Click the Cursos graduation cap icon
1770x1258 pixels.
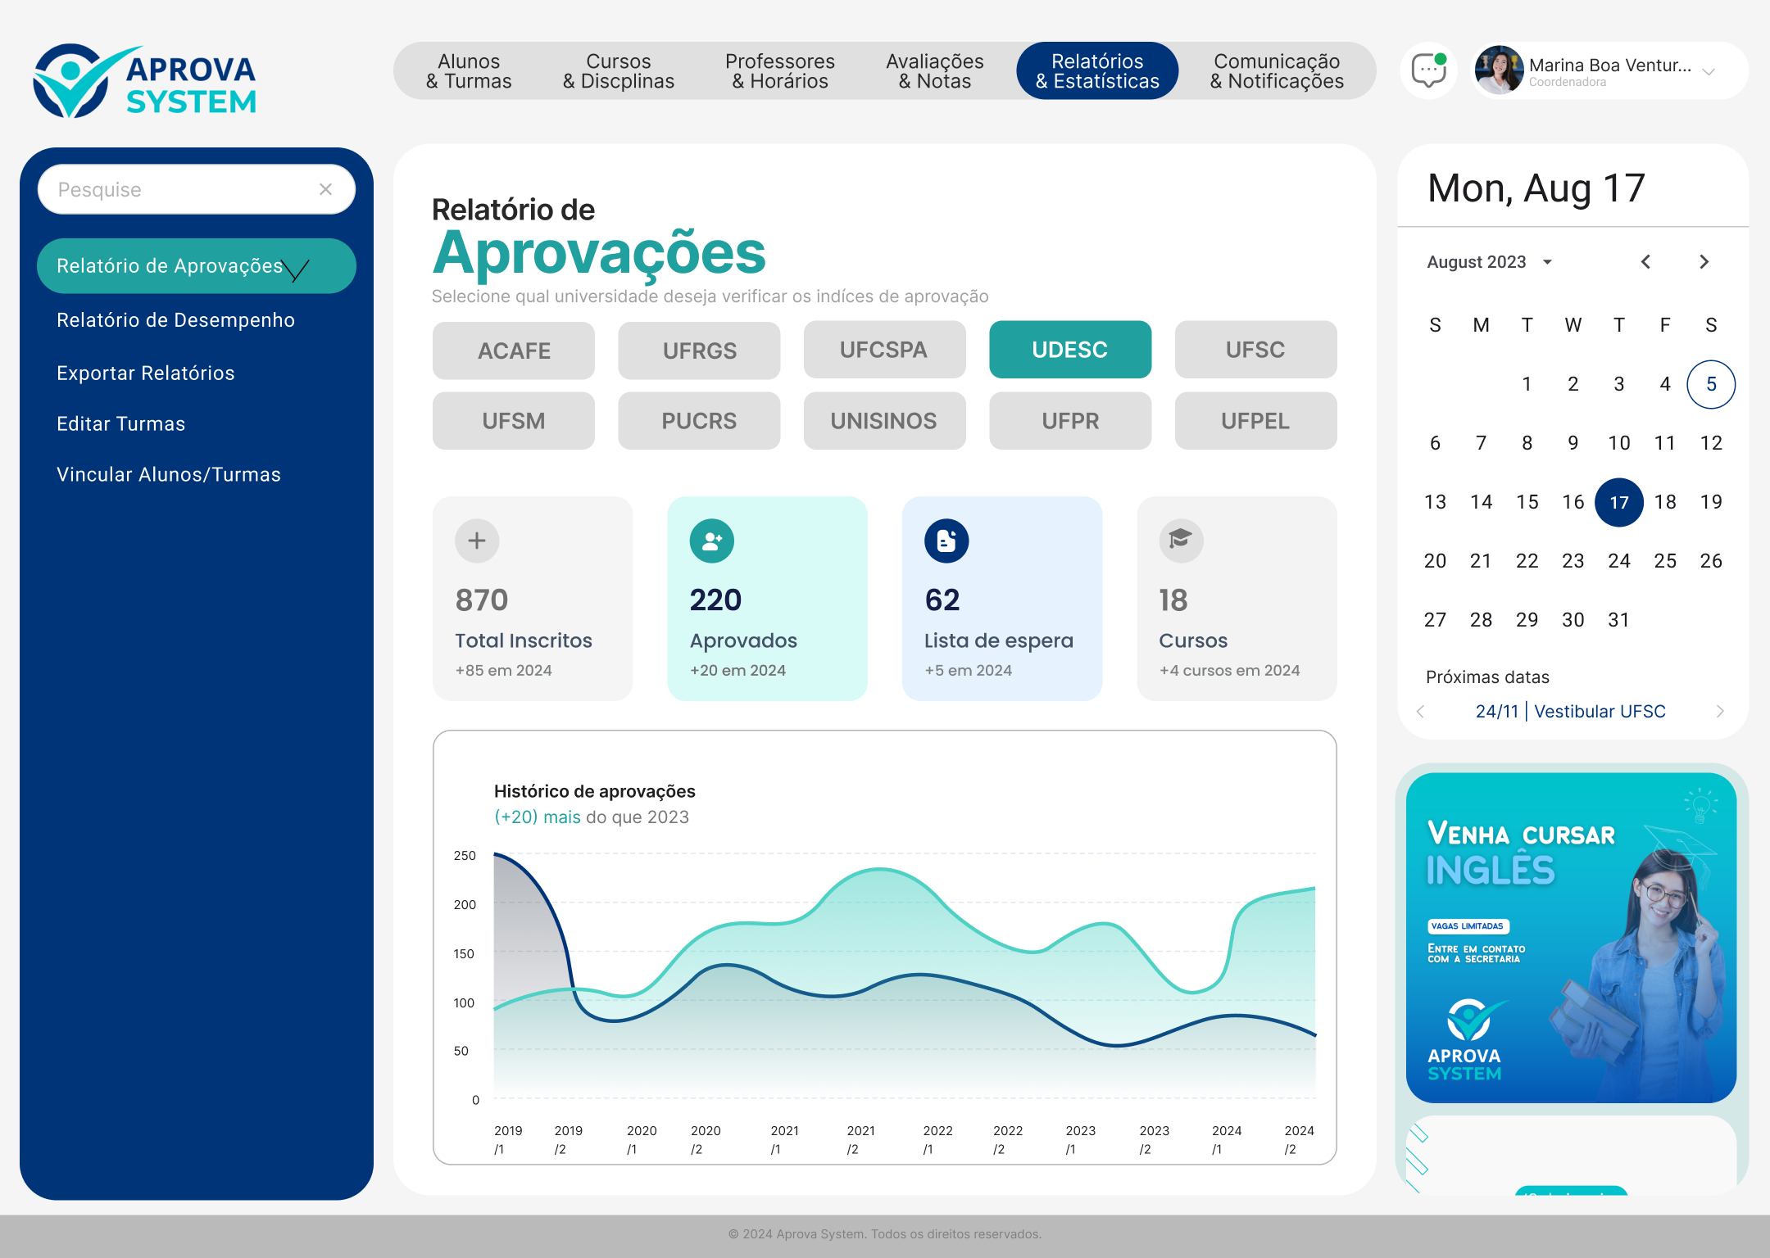click(1180, 541)
